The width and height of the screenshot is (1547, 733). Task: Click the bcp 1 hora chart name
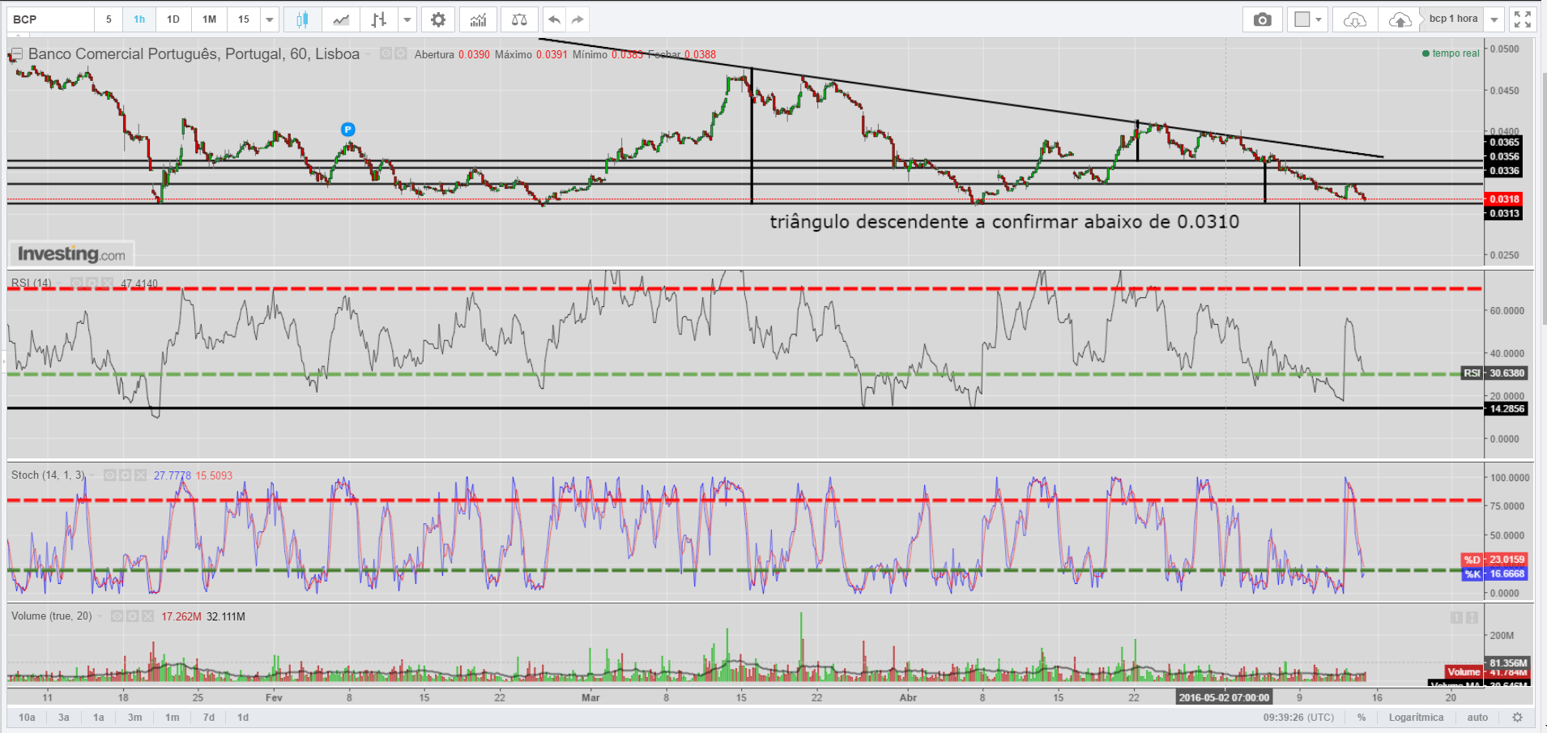(1453, 19)
